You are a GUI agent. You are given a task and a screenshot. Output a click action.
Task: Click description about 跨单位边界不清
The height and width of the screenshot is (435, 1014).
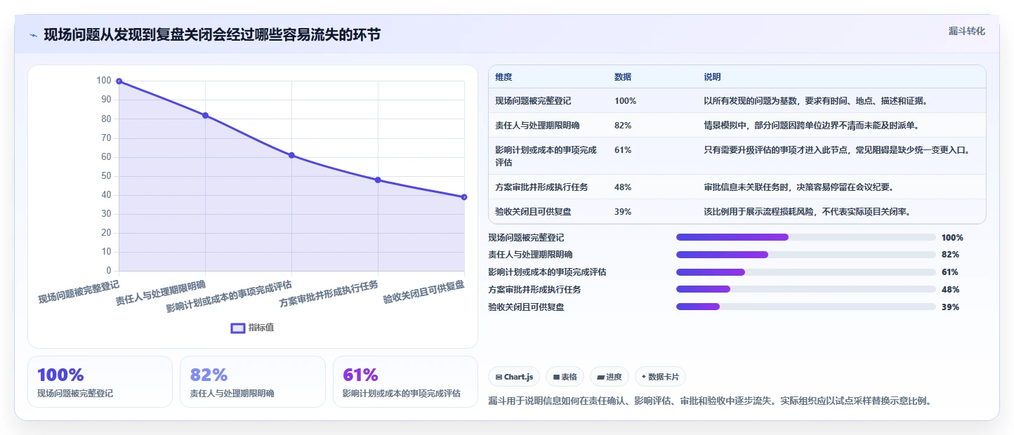[x=812, y=126]
